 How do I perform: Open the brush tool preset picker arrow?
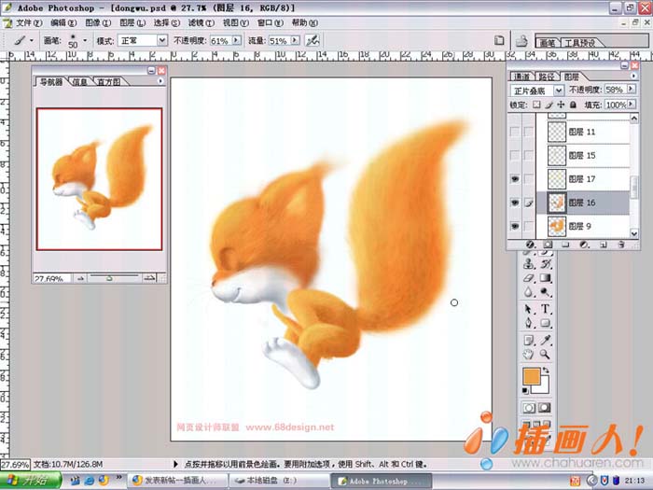(32, 40)
